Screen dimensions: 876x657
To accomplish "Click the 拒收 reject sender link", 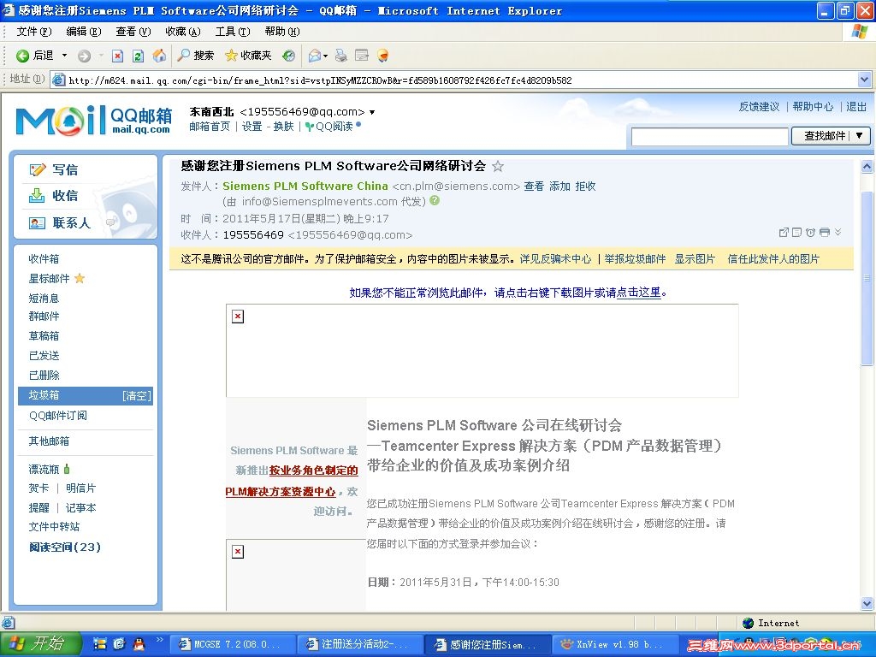I will pyautogui.click(x=585, y=186).
